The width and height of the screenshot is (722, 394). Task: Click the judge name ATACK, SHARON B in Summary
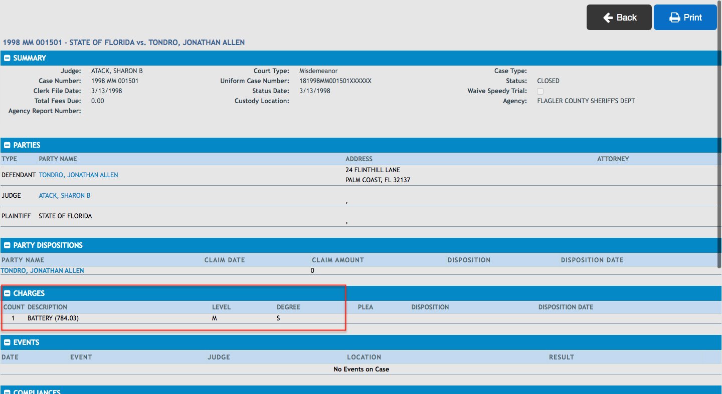pos(117,71)
